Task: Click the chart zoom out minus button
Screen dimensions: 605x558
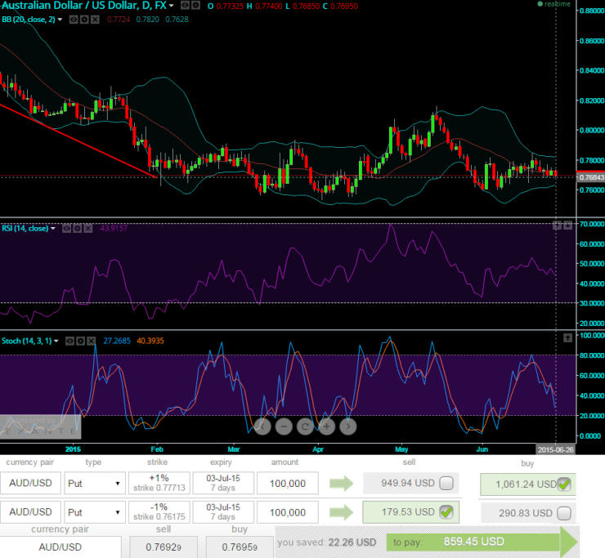Action: click(284, 426)
